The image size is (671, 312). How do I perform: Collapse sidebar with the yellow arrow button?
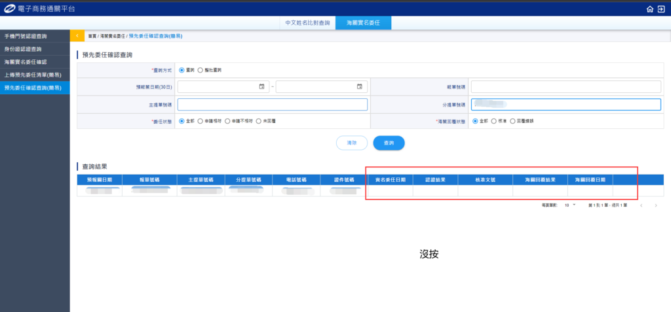point(77,35)
